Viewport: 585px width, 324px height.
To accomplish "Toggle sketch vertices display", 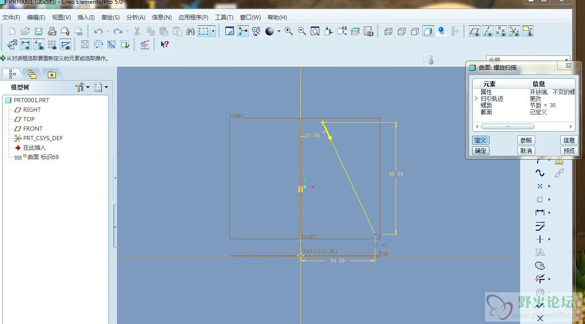I will [65, 45].
